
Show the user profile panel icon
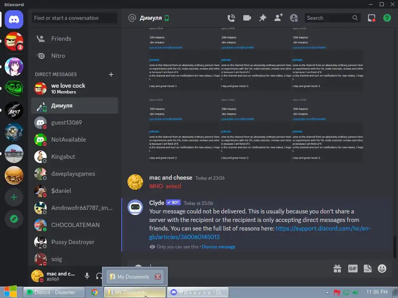click(x=294, y=18)
